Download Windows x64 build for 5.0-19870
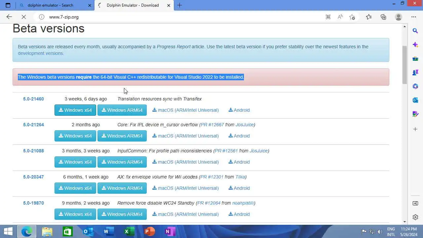This screenshot has height=238, width=423. coord(75,214)
